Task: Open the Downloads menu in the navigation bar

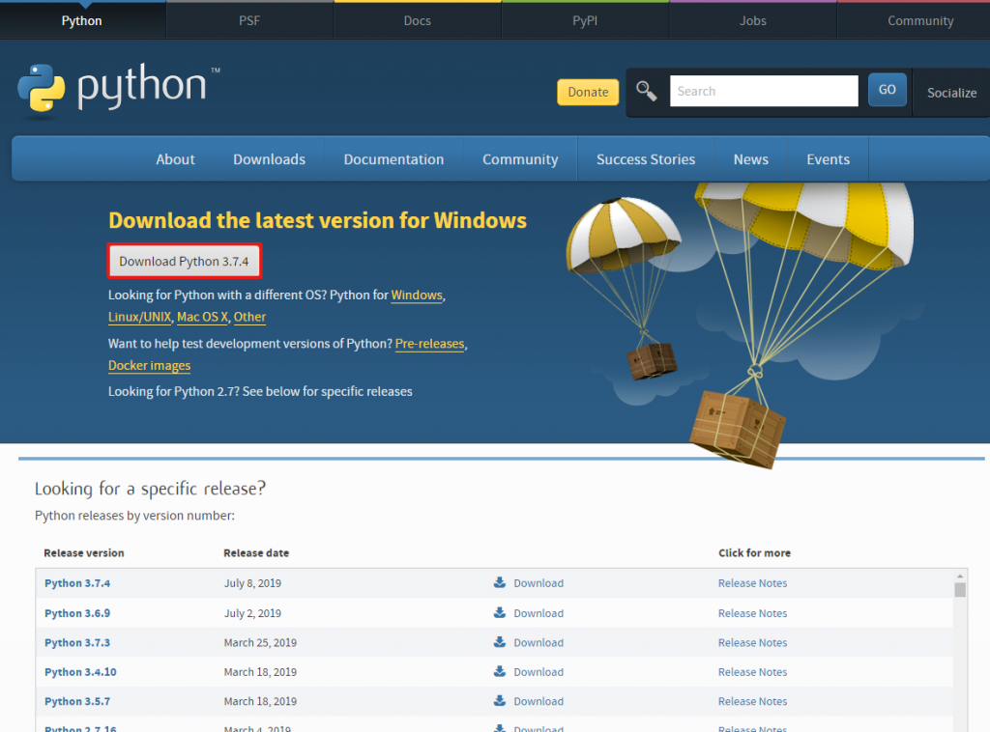Action: [269, 159]
